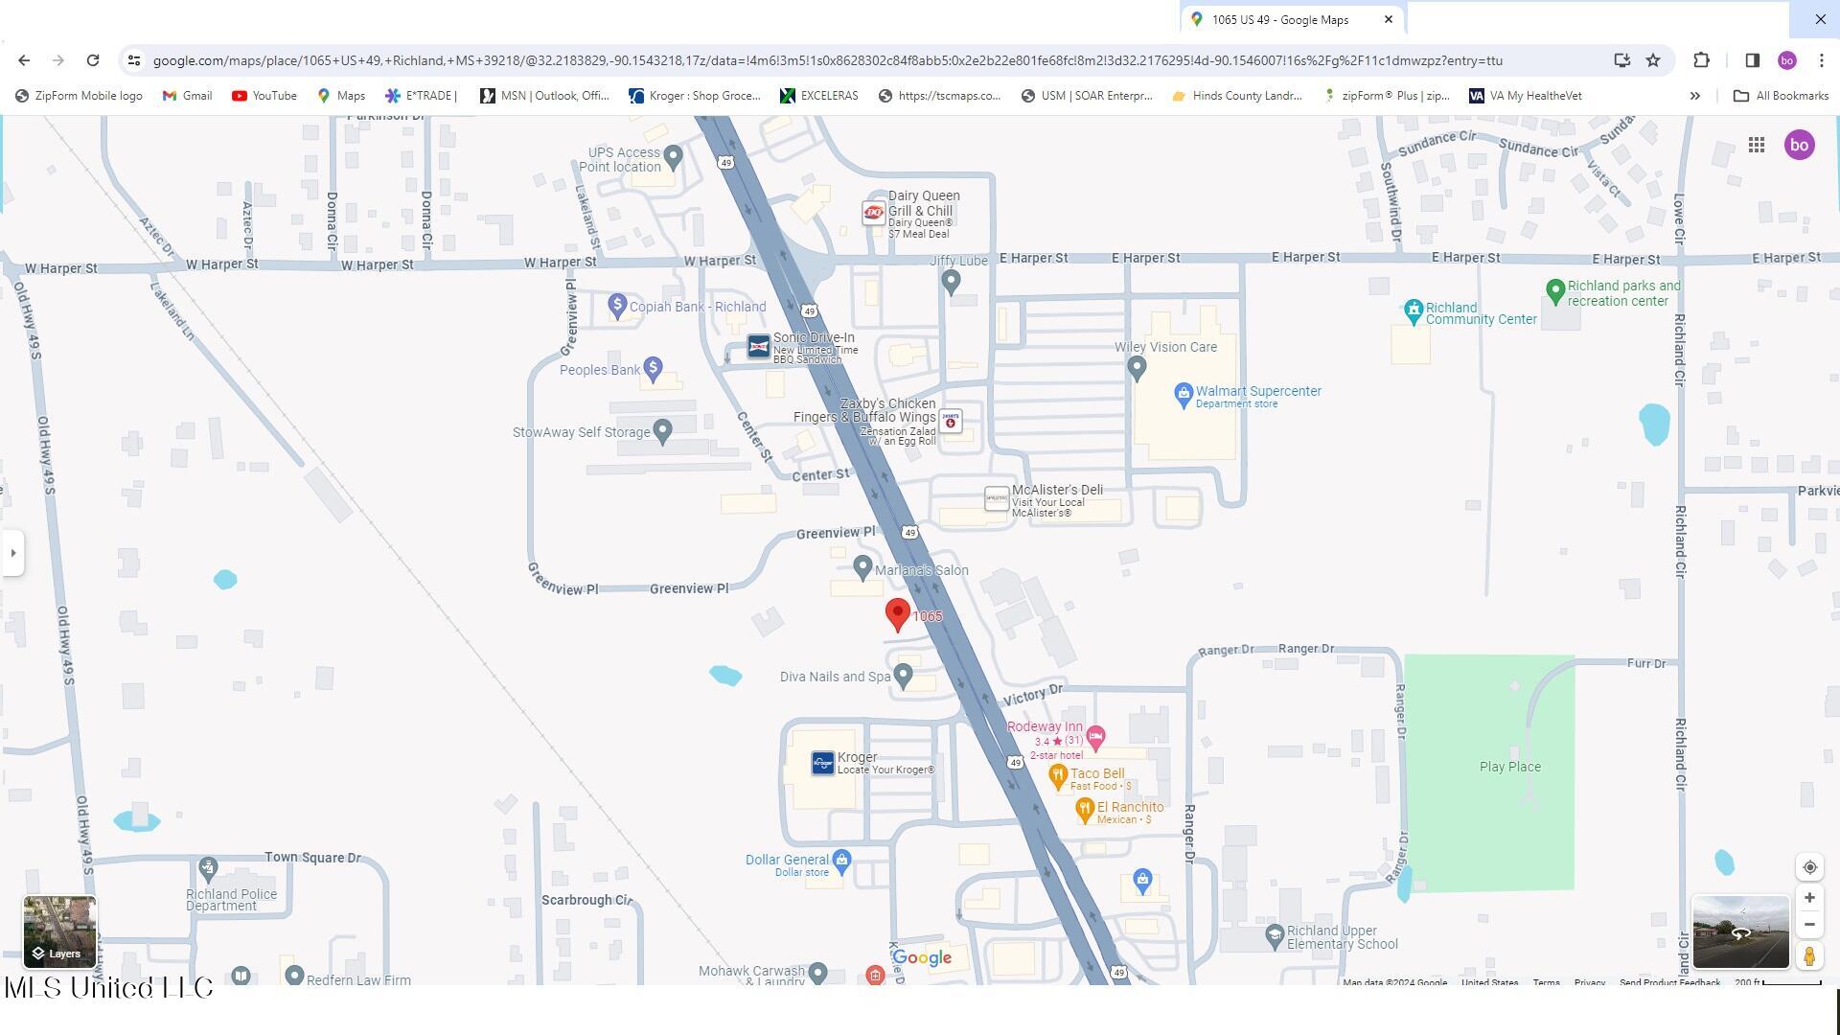This screenshot has height=1035, width=1840.
Task: Toggle the browser side panel
Action: pos(1752,60)
